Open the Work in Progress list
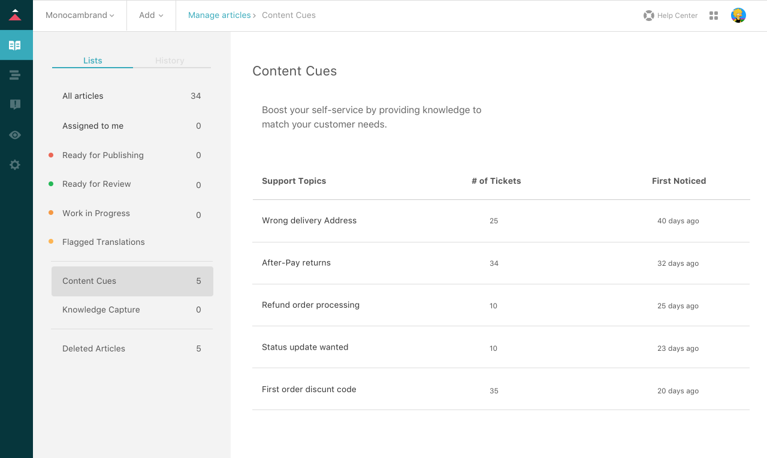 tap(96, 213)
